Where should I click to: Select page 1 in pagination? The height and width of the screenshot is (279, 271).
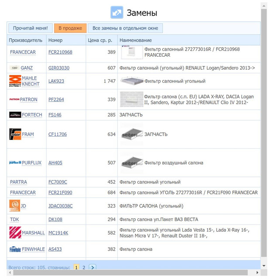76,267
